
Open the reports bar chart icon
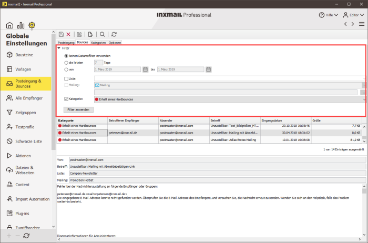pos(21,25)
